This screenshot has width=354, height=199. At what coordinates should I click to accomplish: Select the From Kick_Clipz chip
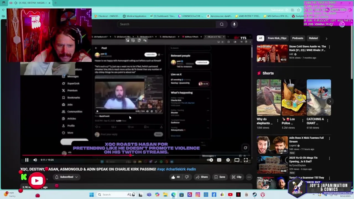coord(277,38)
